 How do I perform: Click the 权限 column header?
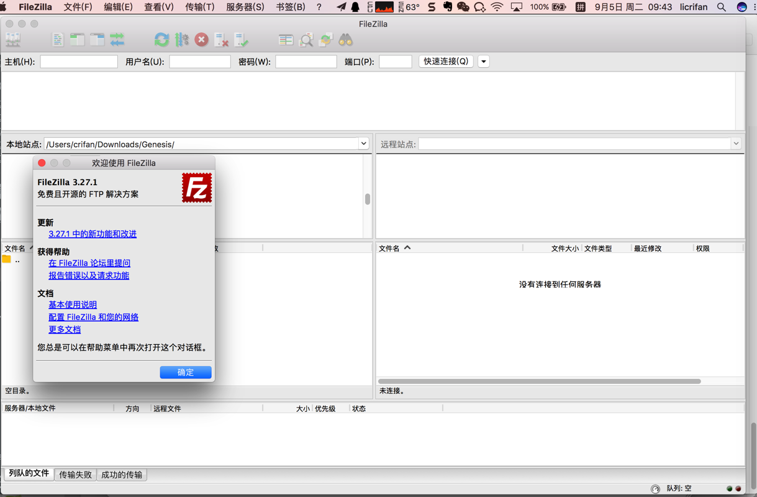tap(702, 248)
